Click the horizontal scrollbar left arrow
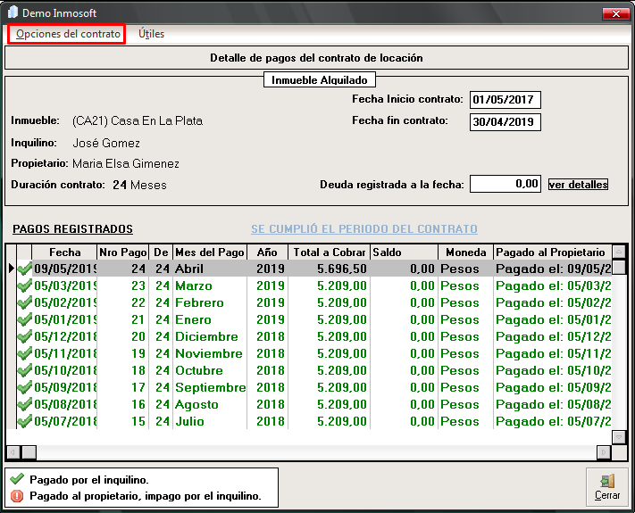The height and width of the screenshot is (513, 635). pyautogui.click(x=13, y=451)
